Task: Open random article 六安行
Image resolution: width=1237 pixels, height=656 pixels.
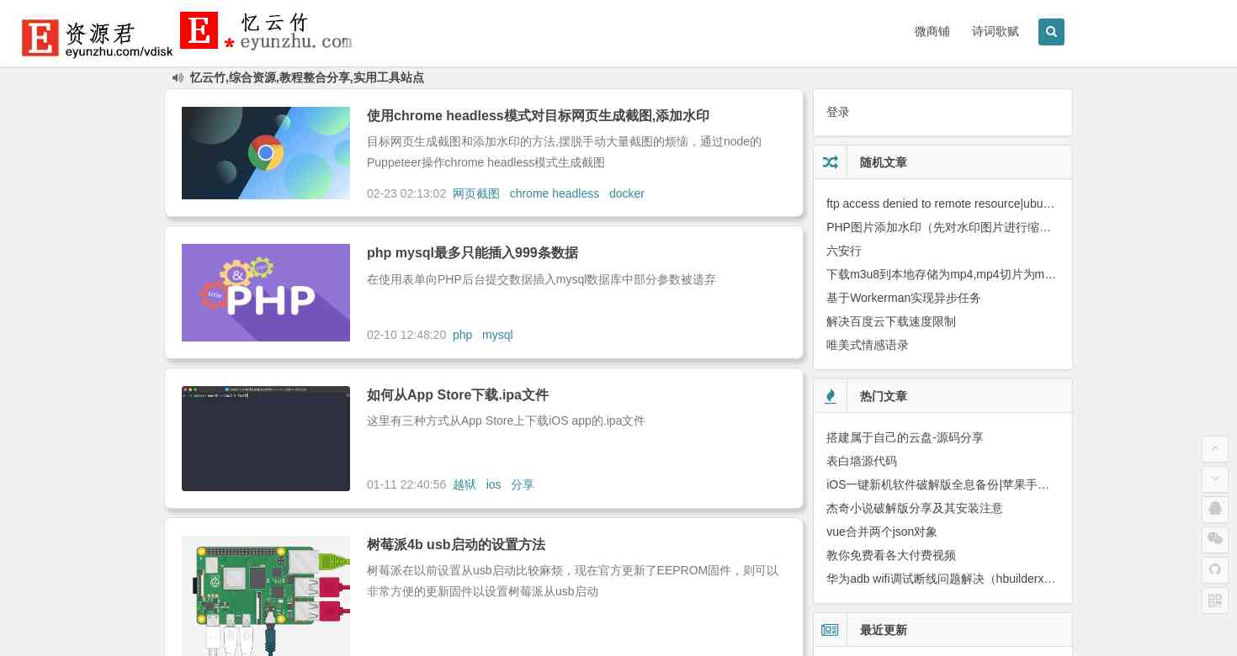Action: click(844, 251)
